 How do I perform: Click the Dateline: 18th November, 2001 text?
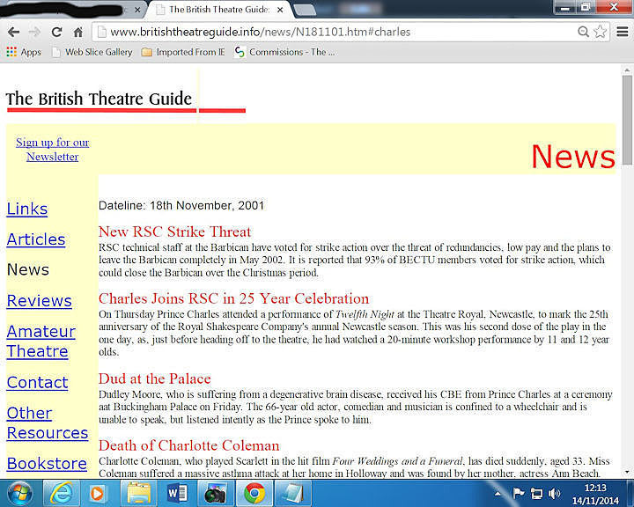click(181, 205)
